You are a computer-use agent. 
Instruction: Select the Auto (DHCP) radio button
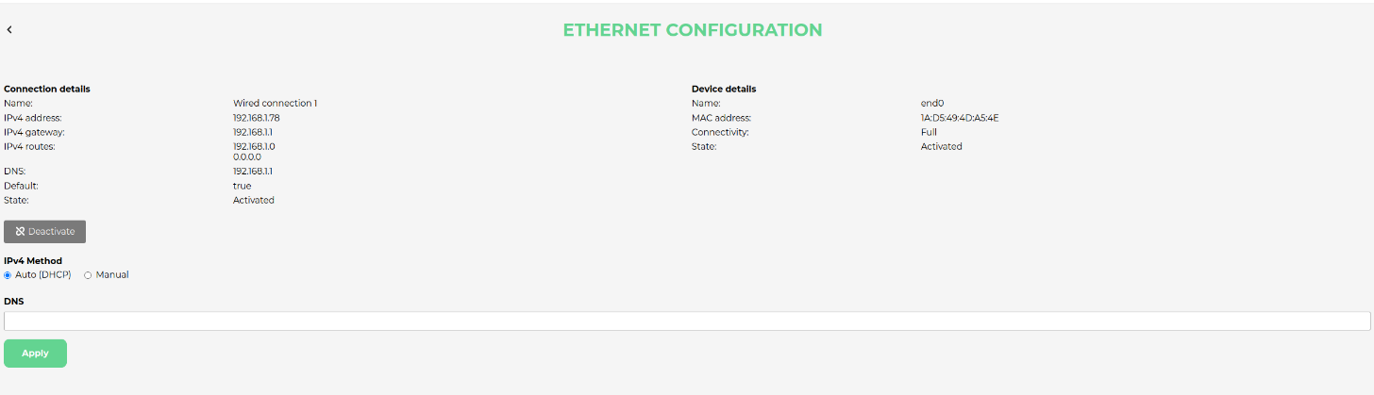coord(8,275)
